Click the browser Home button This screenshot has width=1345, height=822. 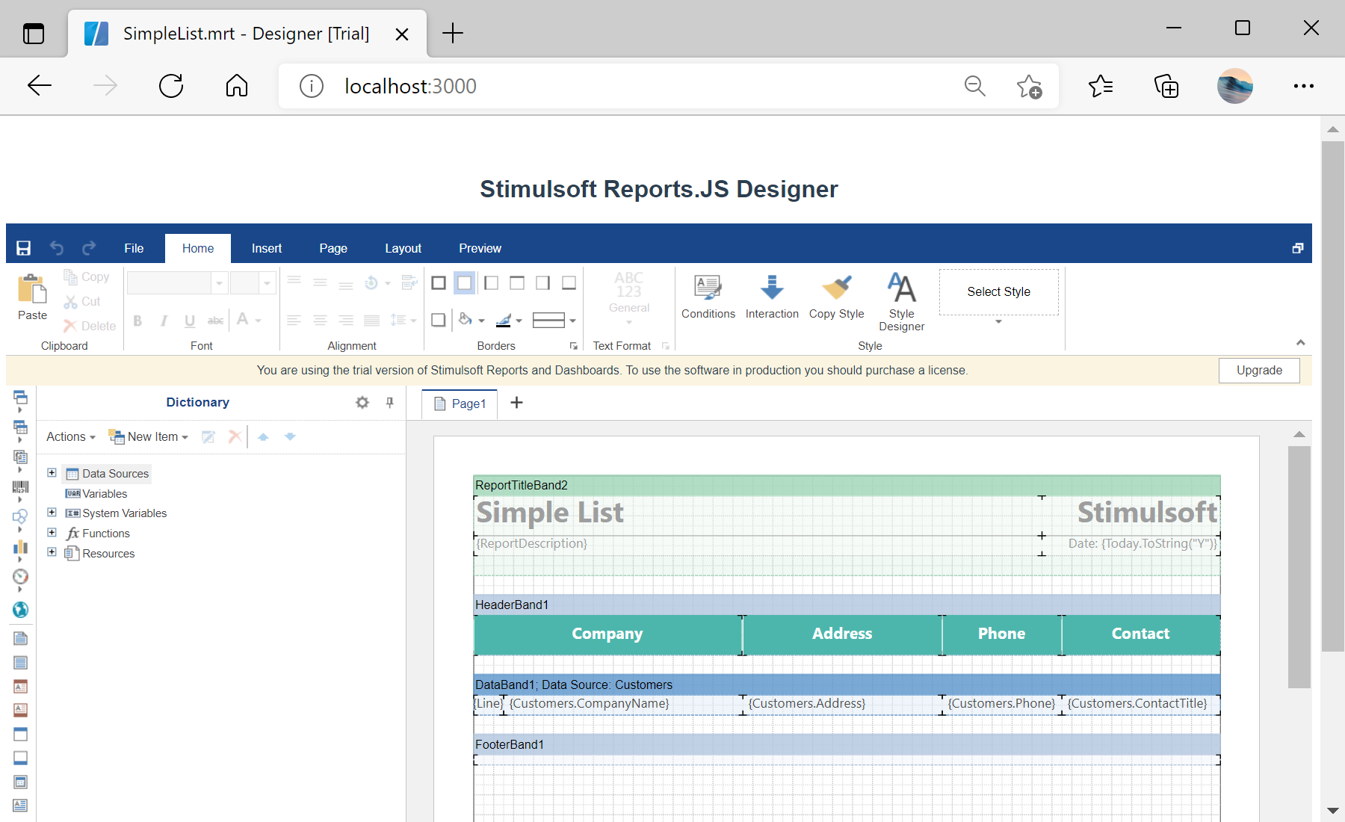click(237, 86)
